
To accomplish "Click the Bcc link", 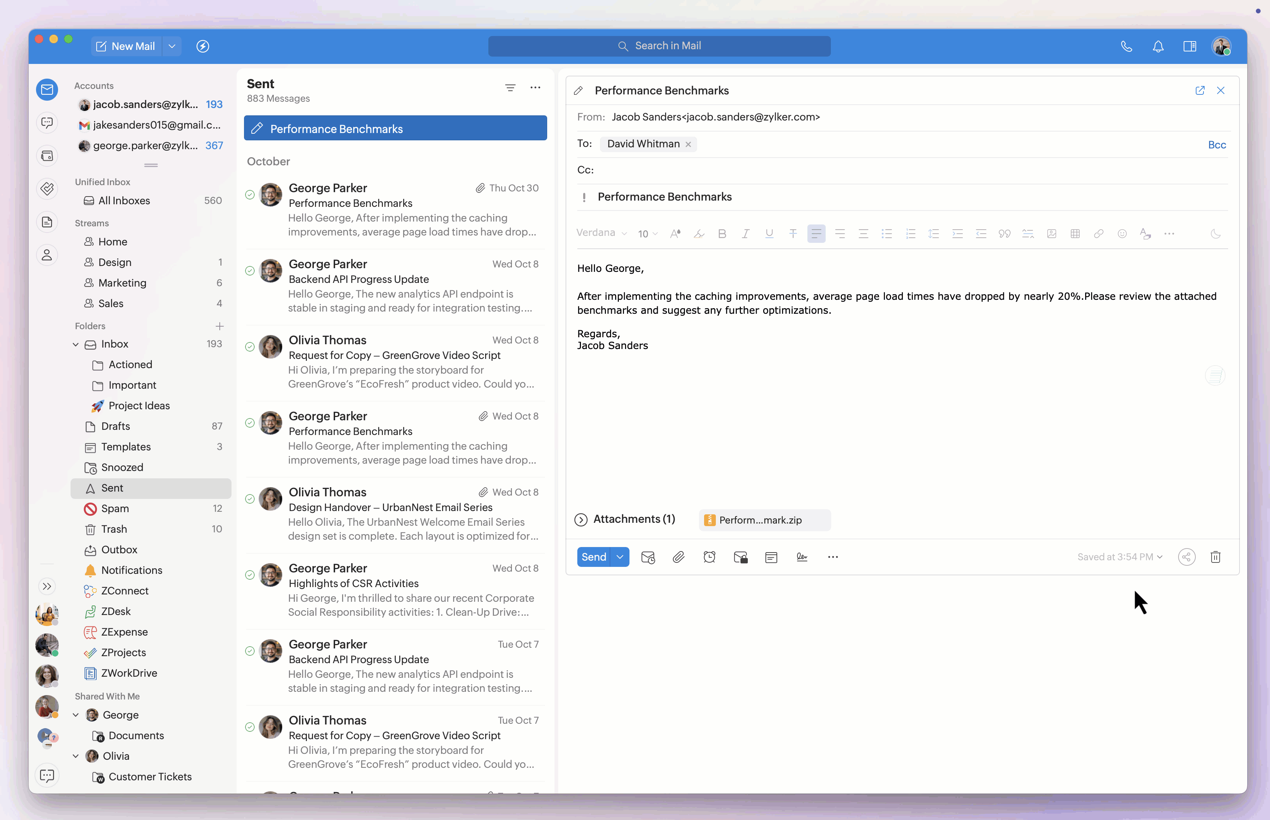I will (x=1216, y=145).
